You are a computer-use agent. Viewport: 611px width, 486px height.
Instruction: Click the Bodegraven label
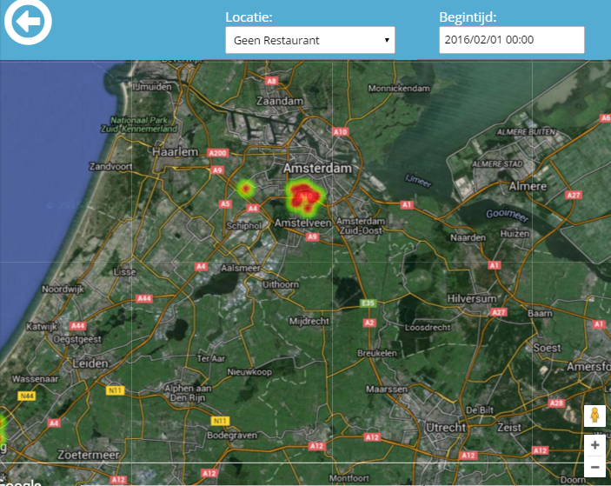[232, 436]
